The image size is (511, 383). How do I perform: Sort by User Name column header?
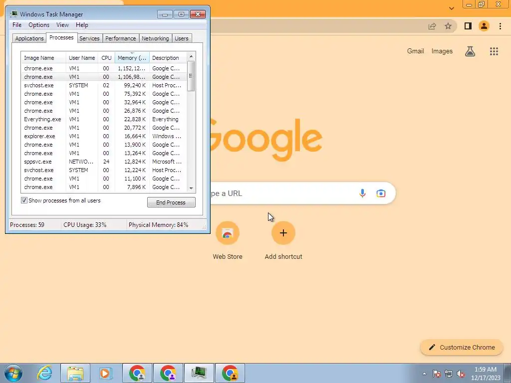[x=82, y=58]
